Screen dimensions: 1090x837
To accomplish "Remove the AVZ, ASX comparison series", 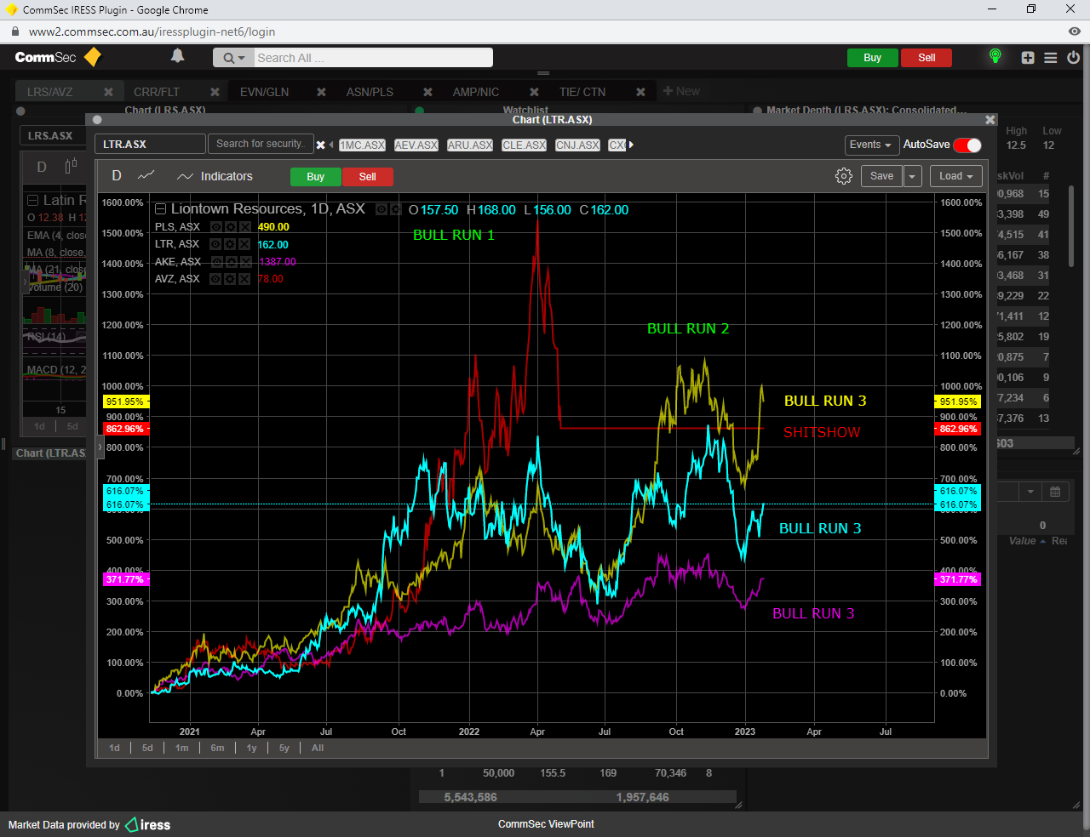I will 244,279.
